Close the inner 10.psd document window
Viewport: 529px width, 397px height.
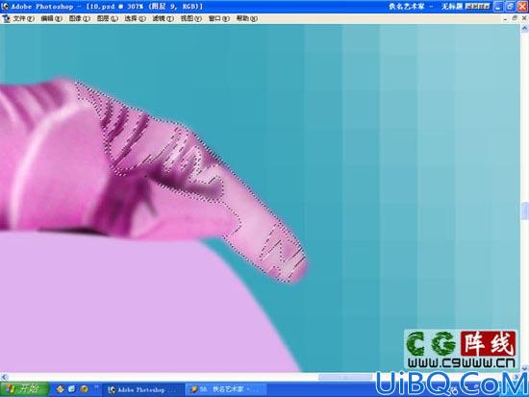[524, 18]
